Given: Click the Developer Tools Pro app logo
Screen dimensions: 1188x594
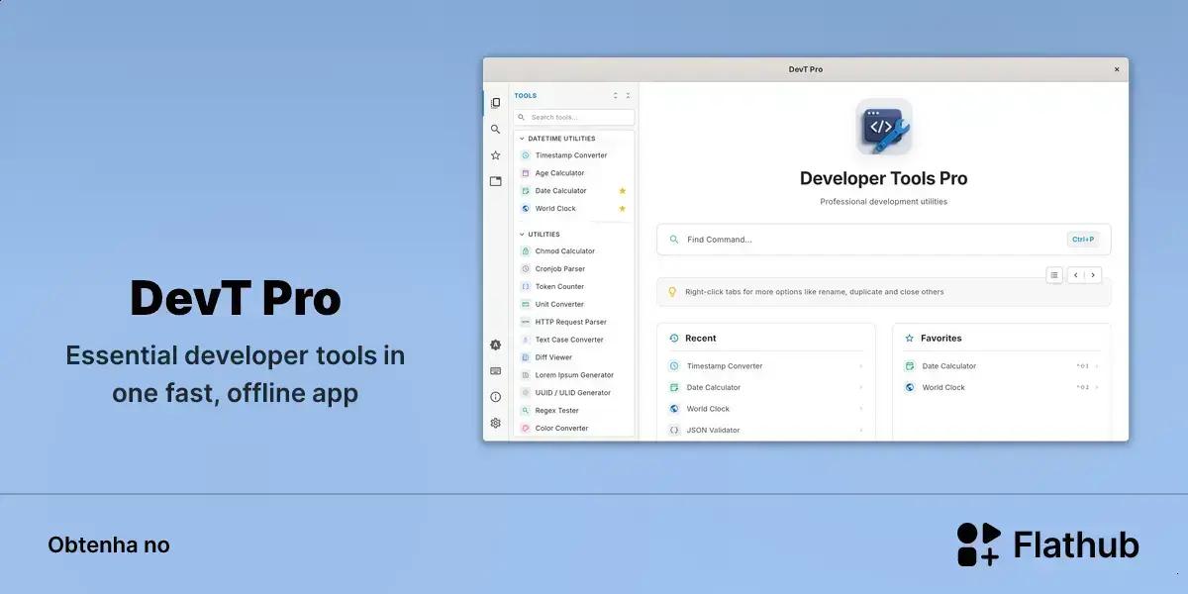Looking at the screenshot, I should coord(884,127).
